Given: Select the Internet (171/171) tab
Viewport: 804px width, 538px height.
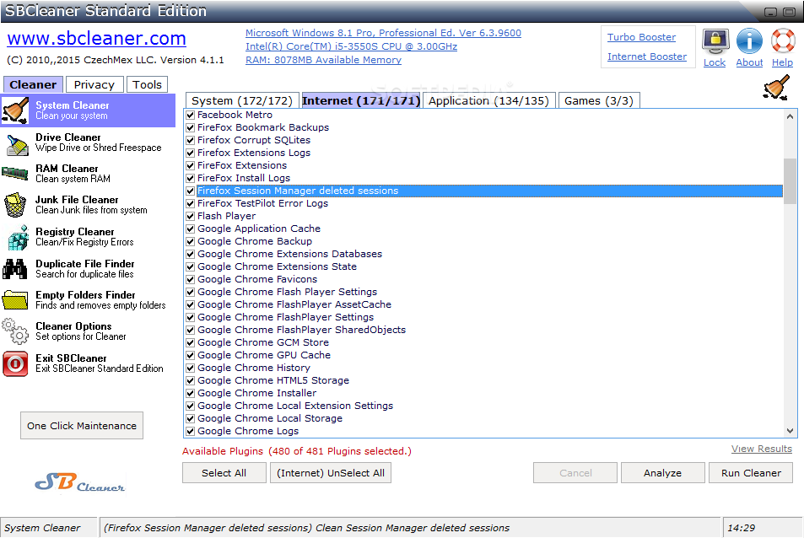Looking at the screenshot, I should pyautogui.click(x=361, y=100).
